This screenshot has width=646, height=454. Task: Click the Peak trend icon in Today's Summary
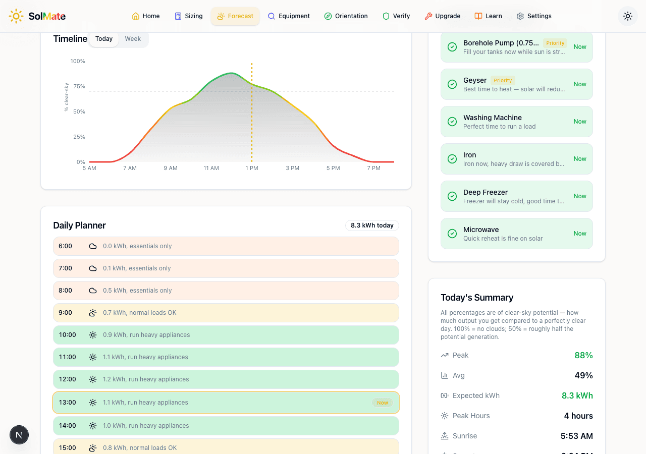tap(445, 355)
